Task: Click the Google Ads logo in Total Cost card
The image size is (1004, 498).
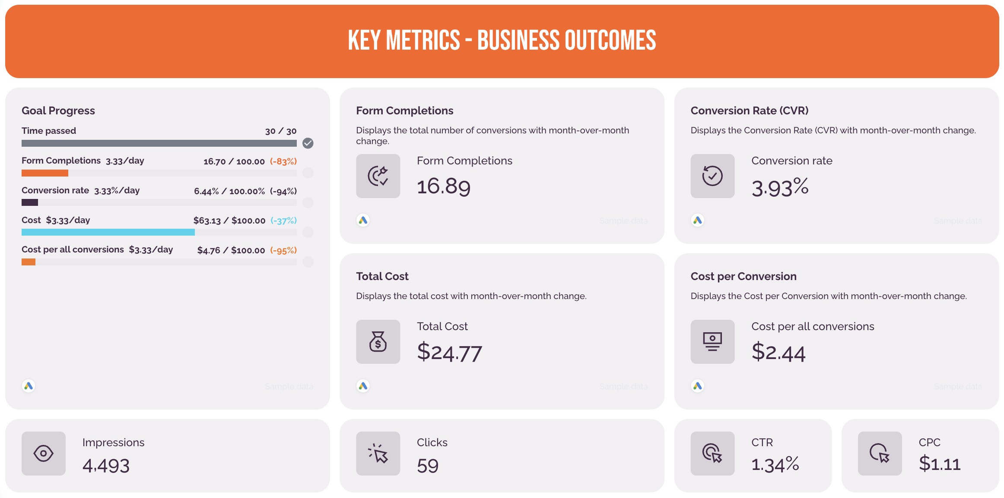Action: [363, 385]
